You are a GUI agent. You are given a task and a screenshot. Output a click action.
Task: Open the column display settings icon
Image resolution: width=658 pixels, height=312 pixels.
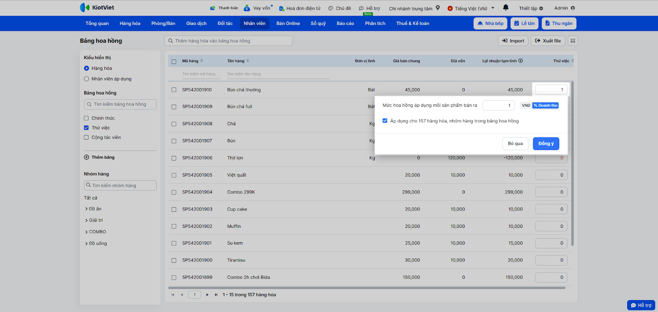coord(573,41)
